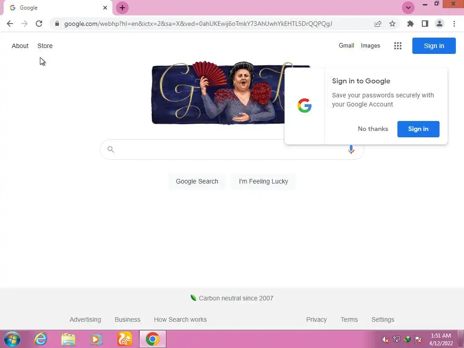Open the Google apps grid
The width and height of the screenshot is (464, 348).
398,46
